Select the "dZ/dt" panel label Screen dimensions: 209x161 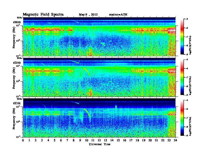pyautogui.click(x=17, y=103)
